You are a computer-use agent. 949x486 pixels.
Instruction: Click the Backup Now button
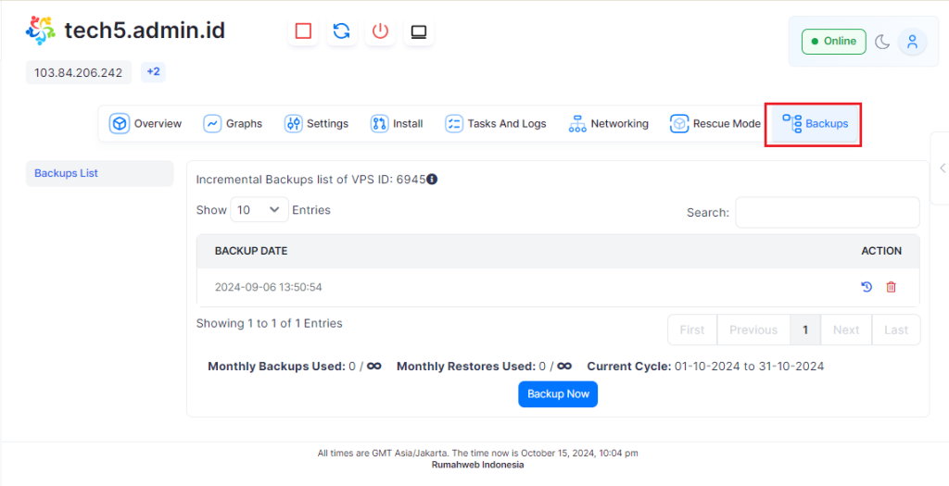coord(558,394)
